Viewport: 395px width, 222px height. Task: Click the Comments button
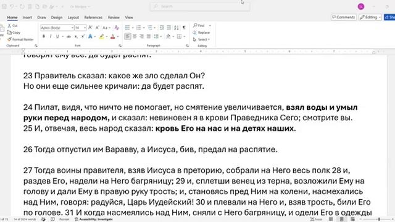344,17
